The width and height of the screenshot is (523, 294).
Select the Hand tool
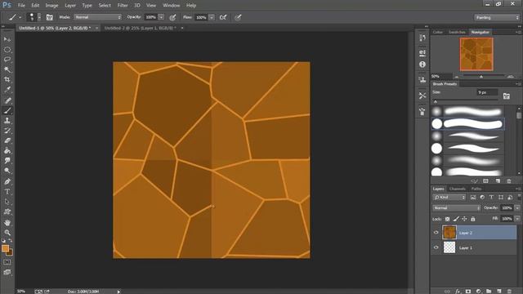pyautogui.click(x=7, y=223)
